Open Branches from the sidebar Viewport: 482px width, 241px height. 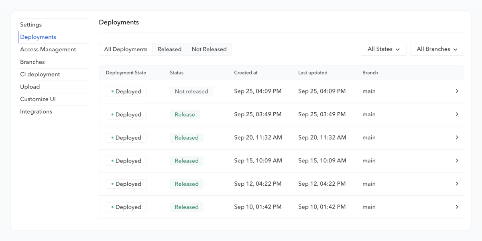point(33,62)
